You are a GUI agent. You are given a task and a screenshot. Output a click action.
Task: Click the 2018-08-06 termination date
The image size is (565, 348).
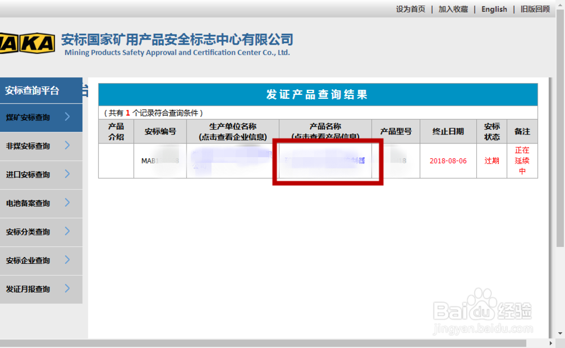(x=448, y=160)
